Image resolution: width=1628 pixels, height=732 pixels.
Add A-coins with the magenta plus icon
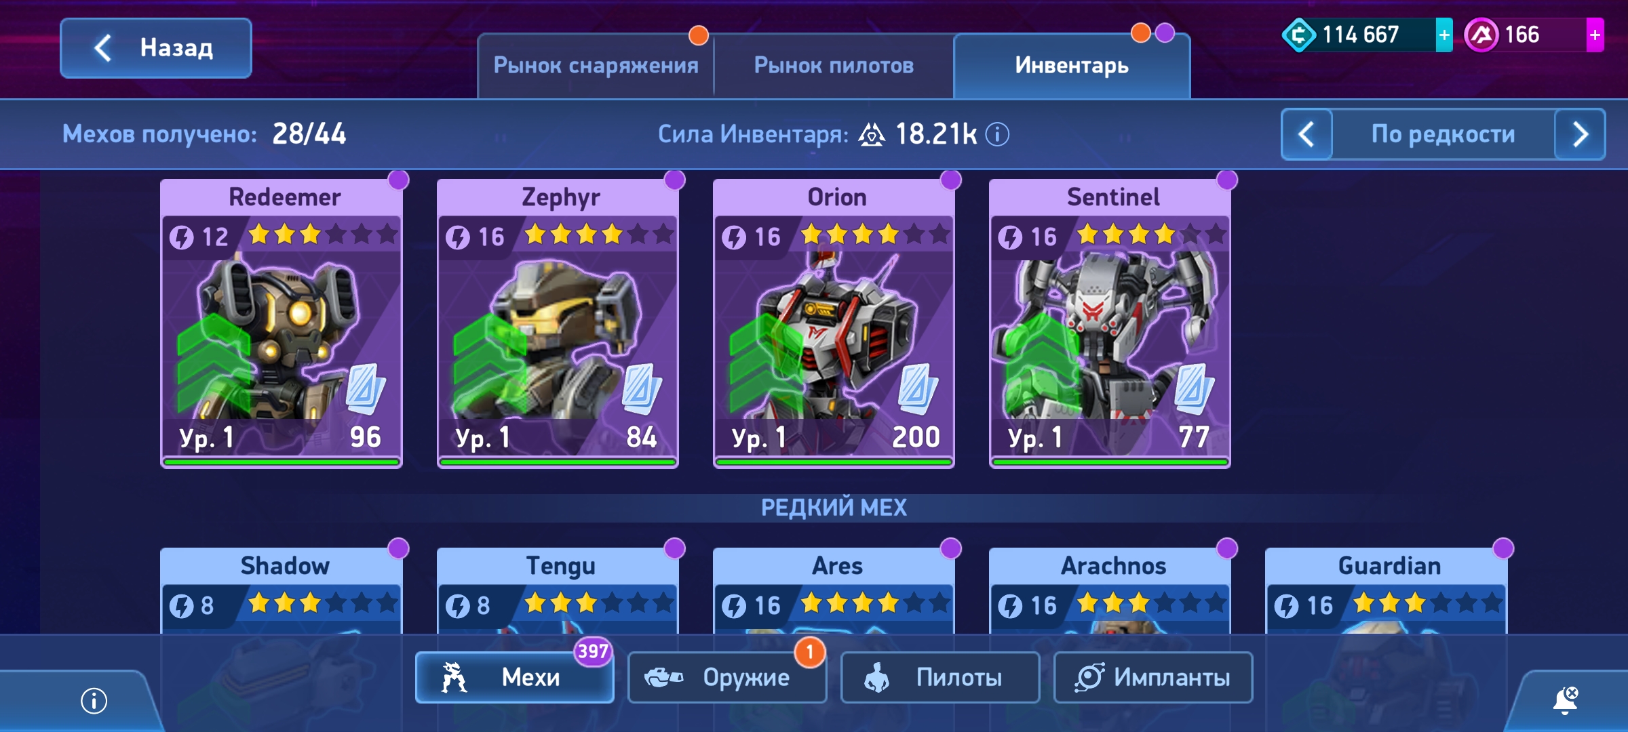tap(1595, 35)
